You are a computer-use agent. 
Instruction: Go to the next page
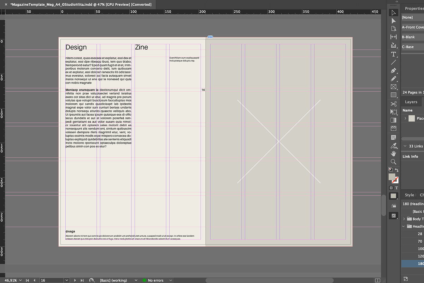pyautogui.click(x=75, y=280)
